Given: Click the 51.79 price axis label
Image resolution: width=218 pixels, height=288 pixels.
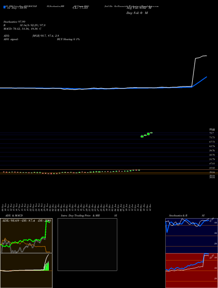Looking at the screenshot, I should coord(212,159).
